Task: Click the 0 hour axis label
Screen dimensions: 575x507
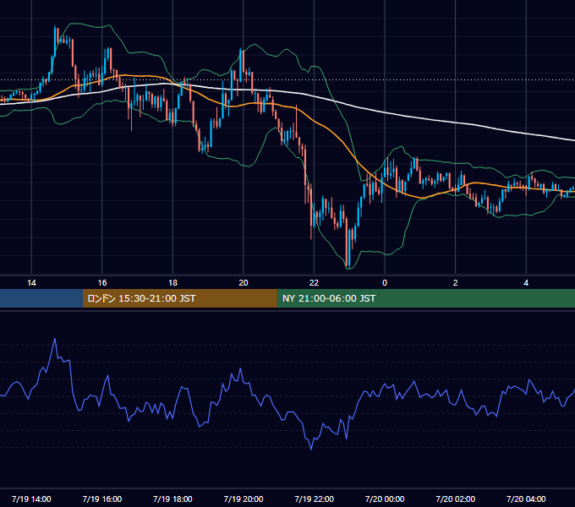Action: [x=385, y=283]
